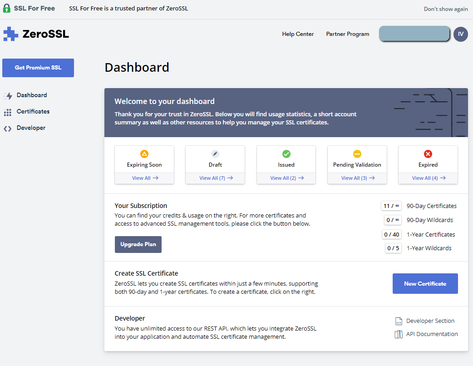This screenshot has width=473, height=366.
Task: Click the Expiring Soon card title
Action: [x=144, y=165]
